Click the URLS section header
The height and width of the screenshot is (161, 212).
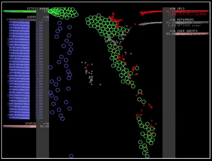(181, 8)
